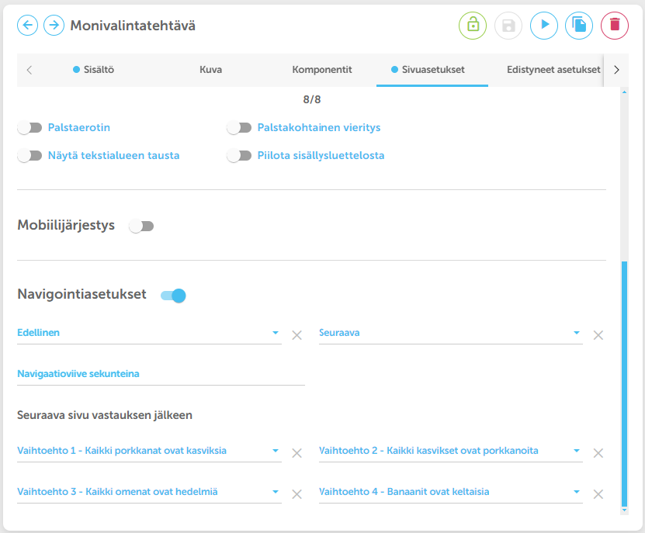Open the Vaihtoehto 1 porkkanat dropdown
The width and height of the screenshot is (645, 533).
[x=149, y=452]
